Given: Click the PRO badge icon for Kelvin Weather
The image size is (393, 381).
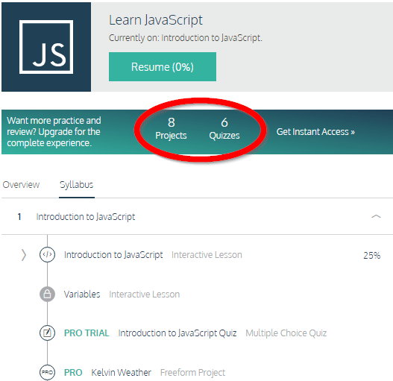Looking at the screenshot, I should (x=47, y=372).
